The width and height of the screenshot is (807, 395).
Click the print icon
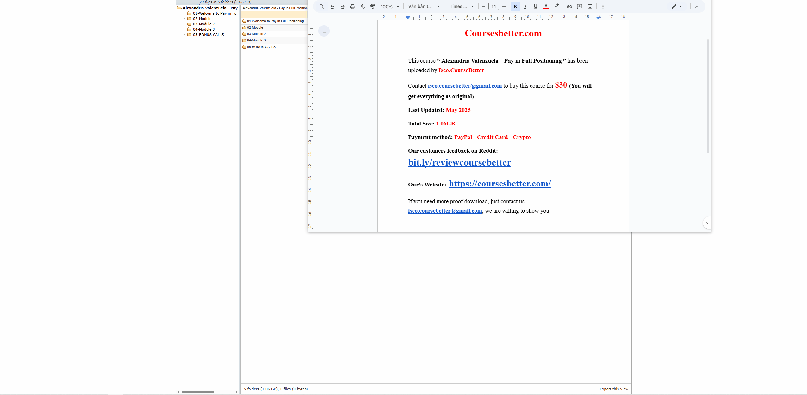click(x=352, y=6)
